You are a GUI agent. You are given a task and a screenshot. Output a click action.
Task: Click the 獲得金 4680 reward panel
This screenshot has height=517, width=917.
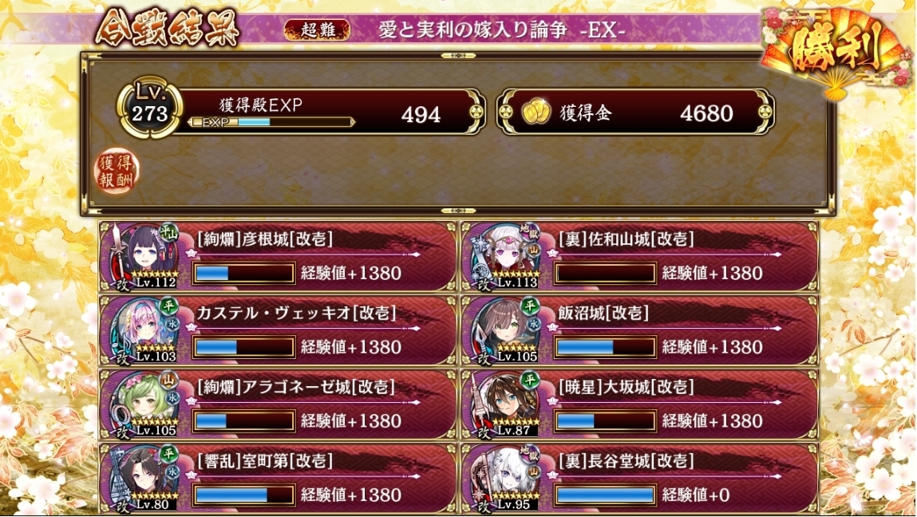(x=636, y=112)
